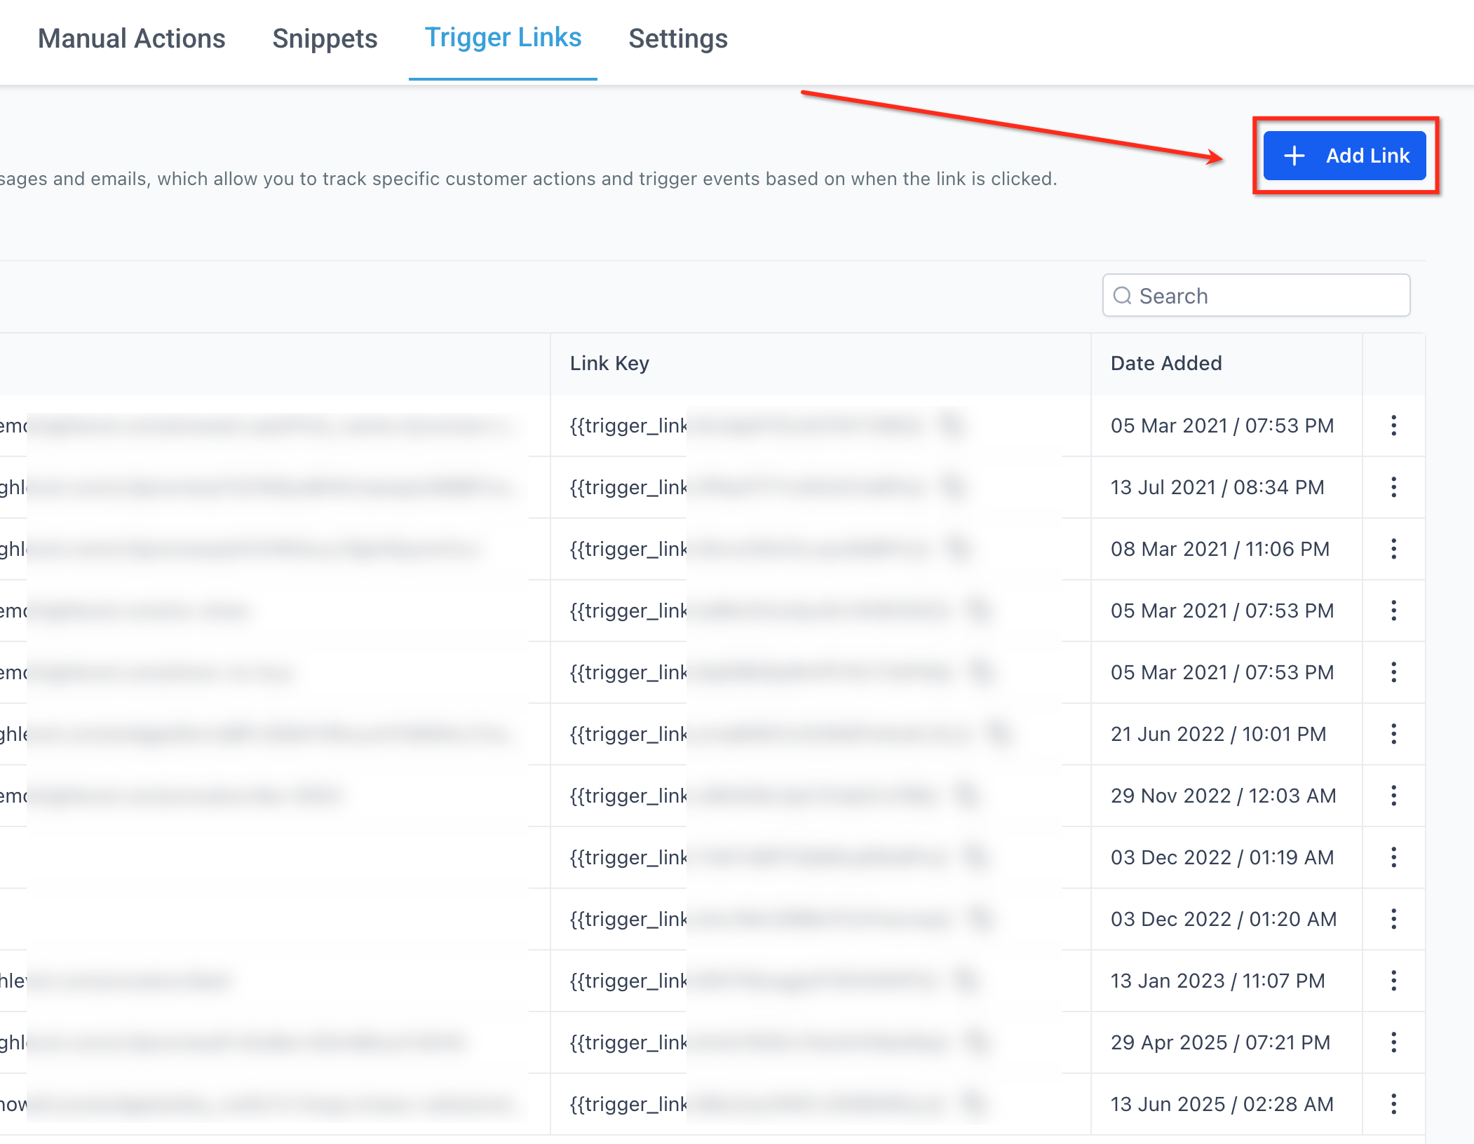Open kebab menu for 29 Apr 2025 row
Screen dimensions: 1474x1144
pyautogui.click(x=1393, y=1042)
